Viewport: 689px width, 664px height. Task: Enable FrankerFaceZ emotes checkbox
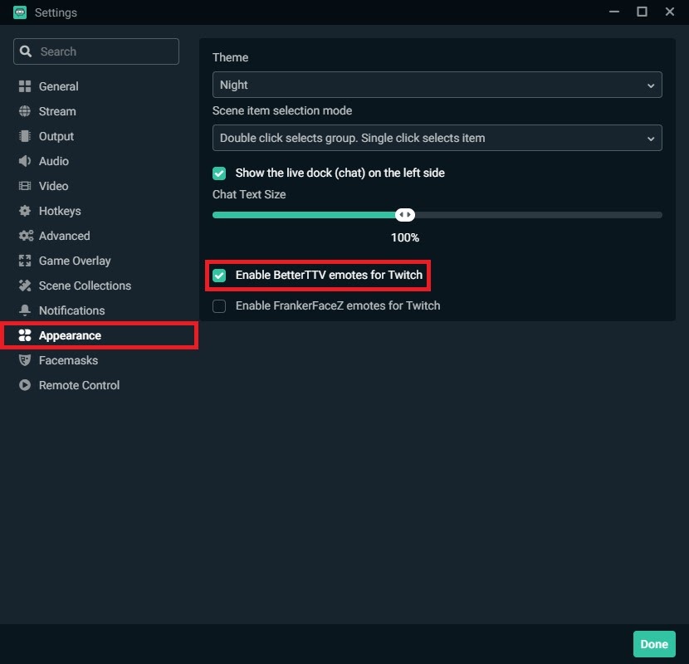click(x=219, y=305)
